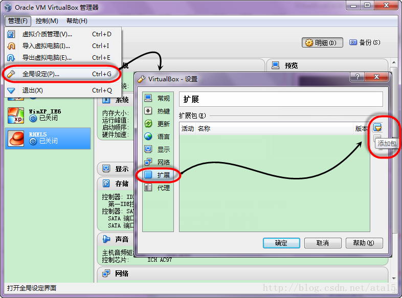Click the details pane scrollbar down arrow
This screenshot has height=298, width=402.
click(x=394, y=279)
